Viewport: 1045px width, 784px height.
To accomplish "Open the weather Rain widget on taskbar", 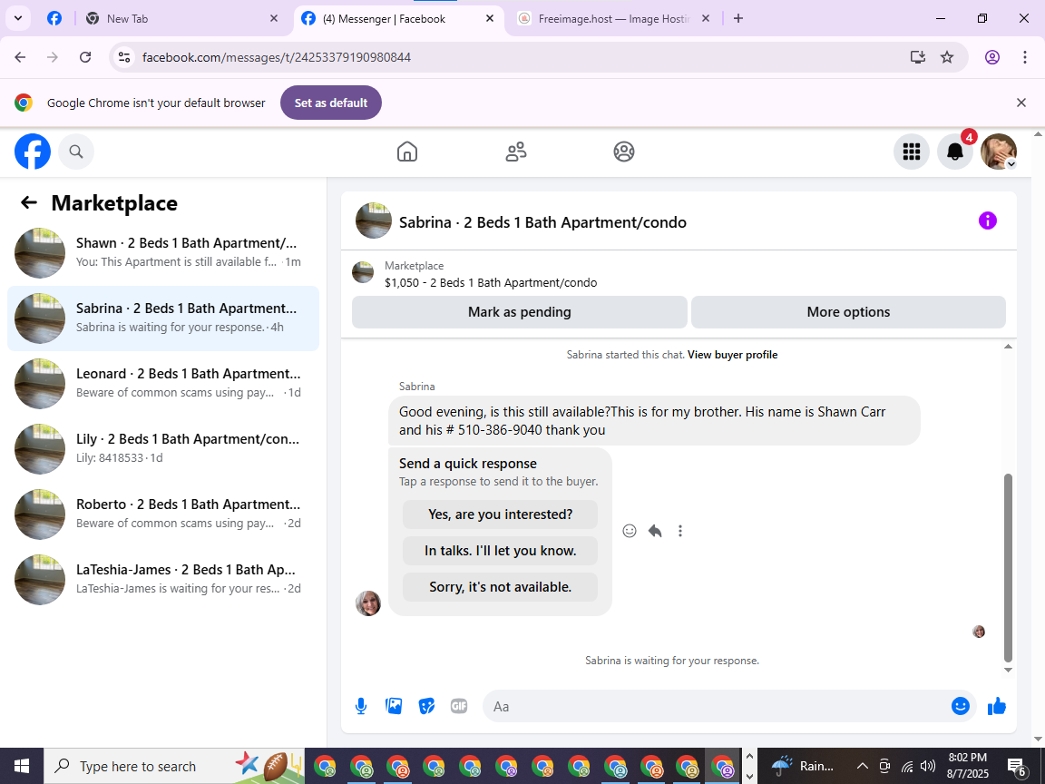I will click(803, 766).
